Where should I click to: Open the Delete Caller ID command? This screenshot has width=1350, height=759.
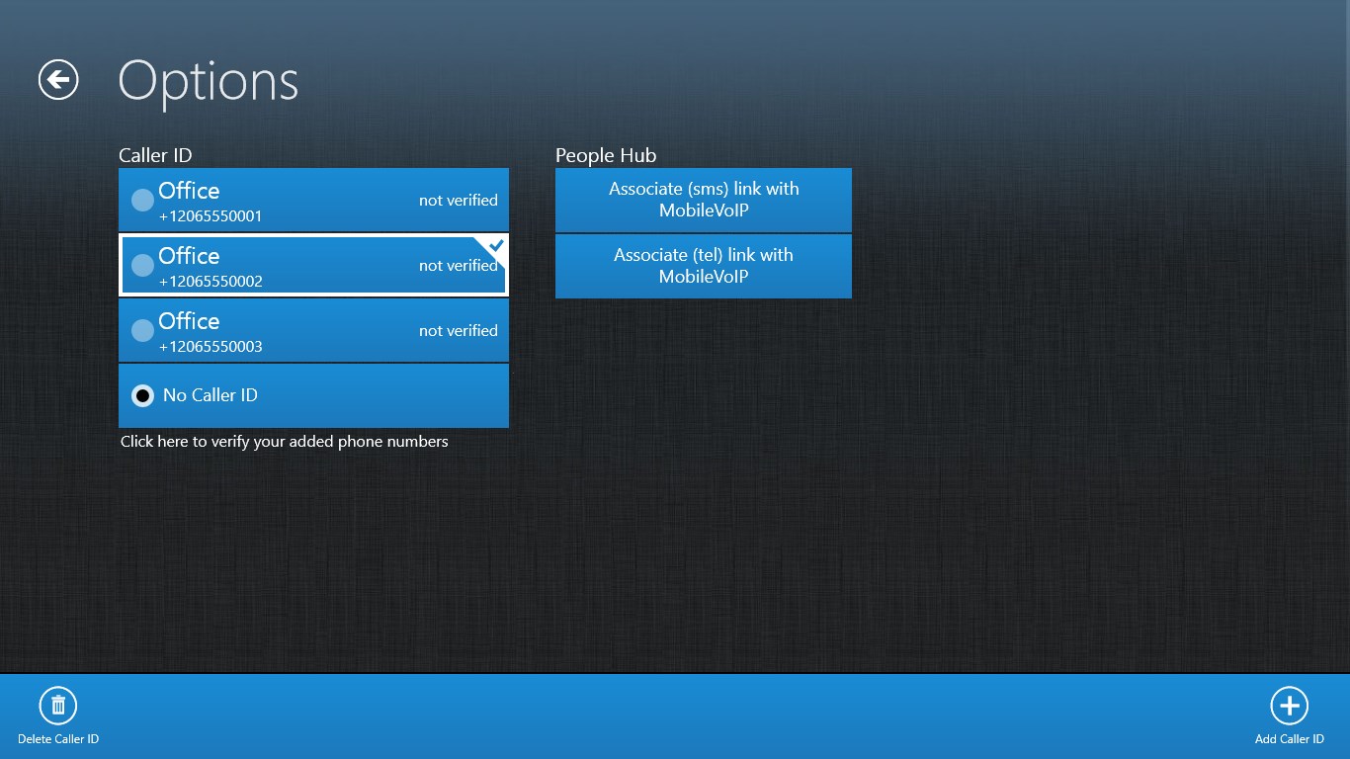pos(58,716)
